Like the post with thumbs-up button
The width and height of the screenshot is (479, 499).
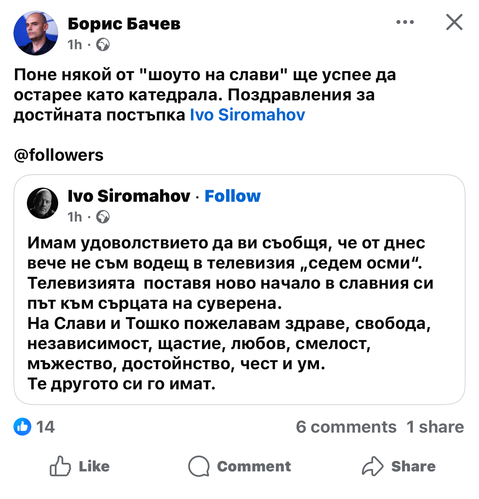pos(79,466)
